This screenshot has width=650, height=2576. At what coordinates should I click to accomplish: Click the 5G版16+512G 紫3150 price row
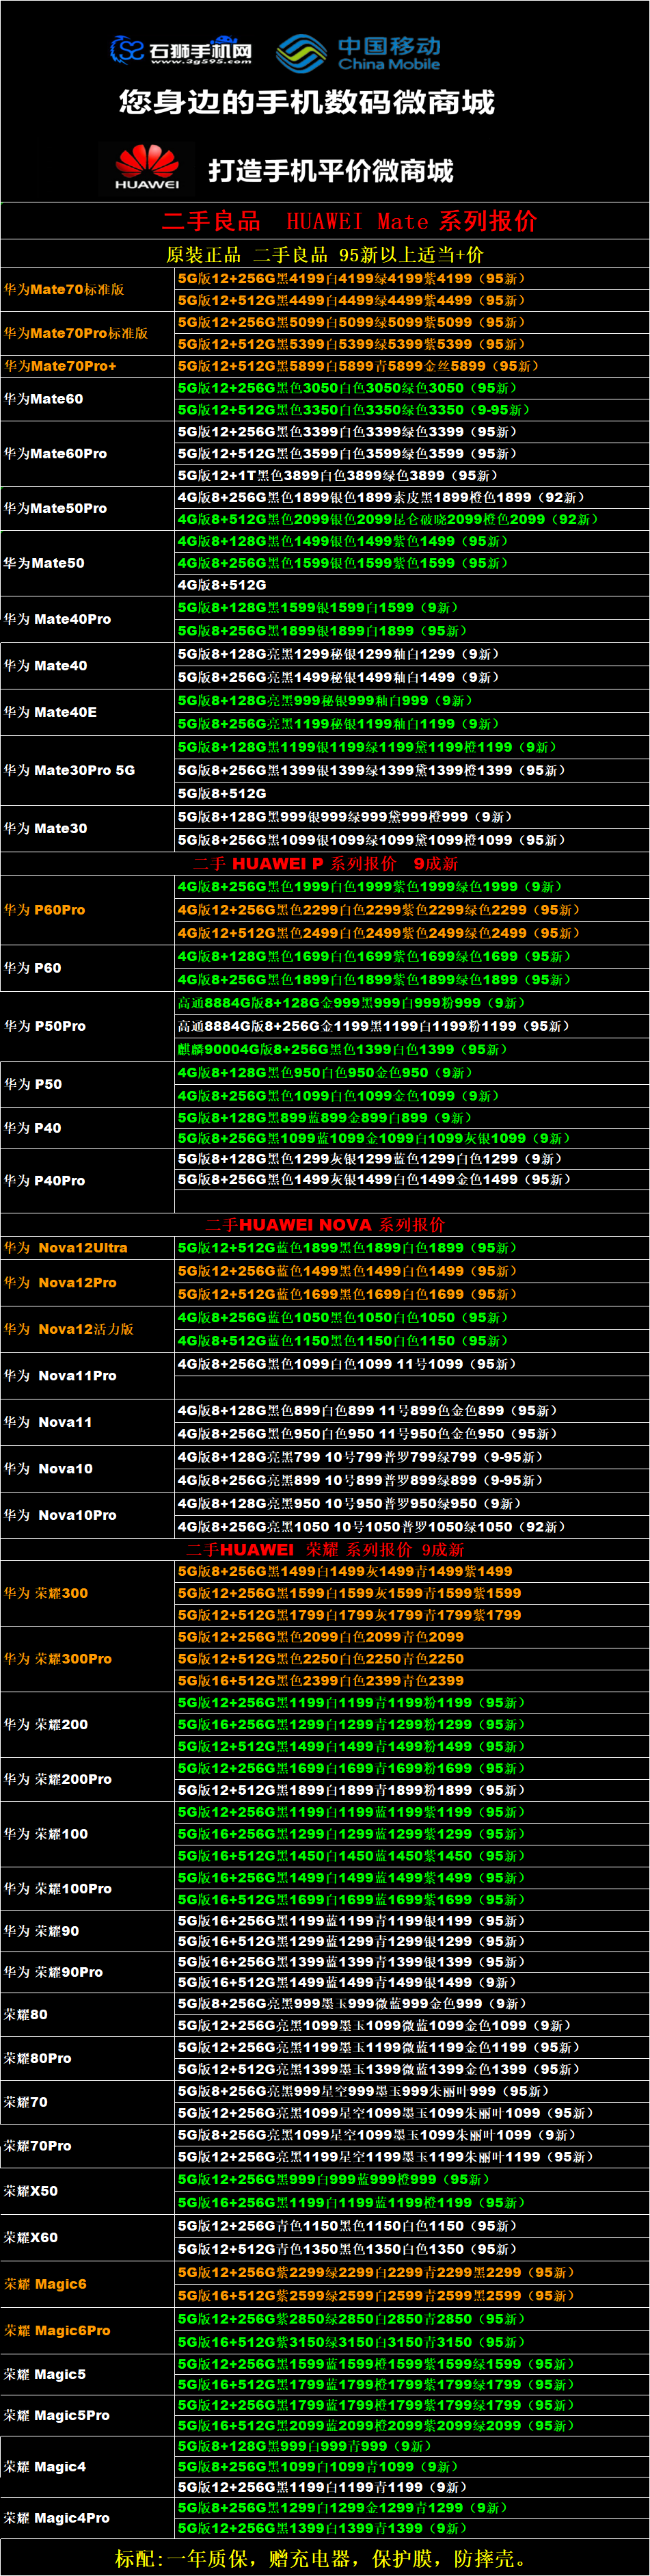[412, 2342]
